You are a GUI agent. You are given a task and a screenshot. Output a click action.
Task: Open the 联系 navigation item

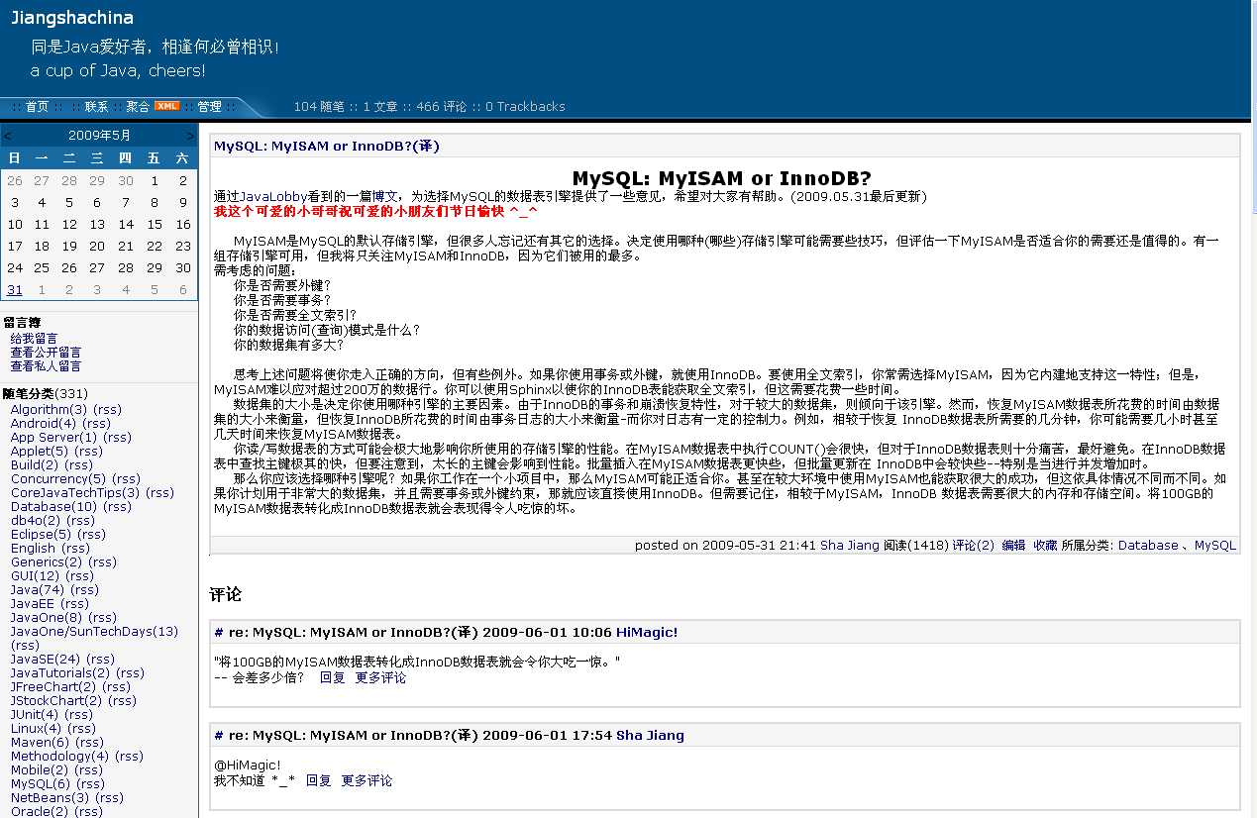point(96,106)
